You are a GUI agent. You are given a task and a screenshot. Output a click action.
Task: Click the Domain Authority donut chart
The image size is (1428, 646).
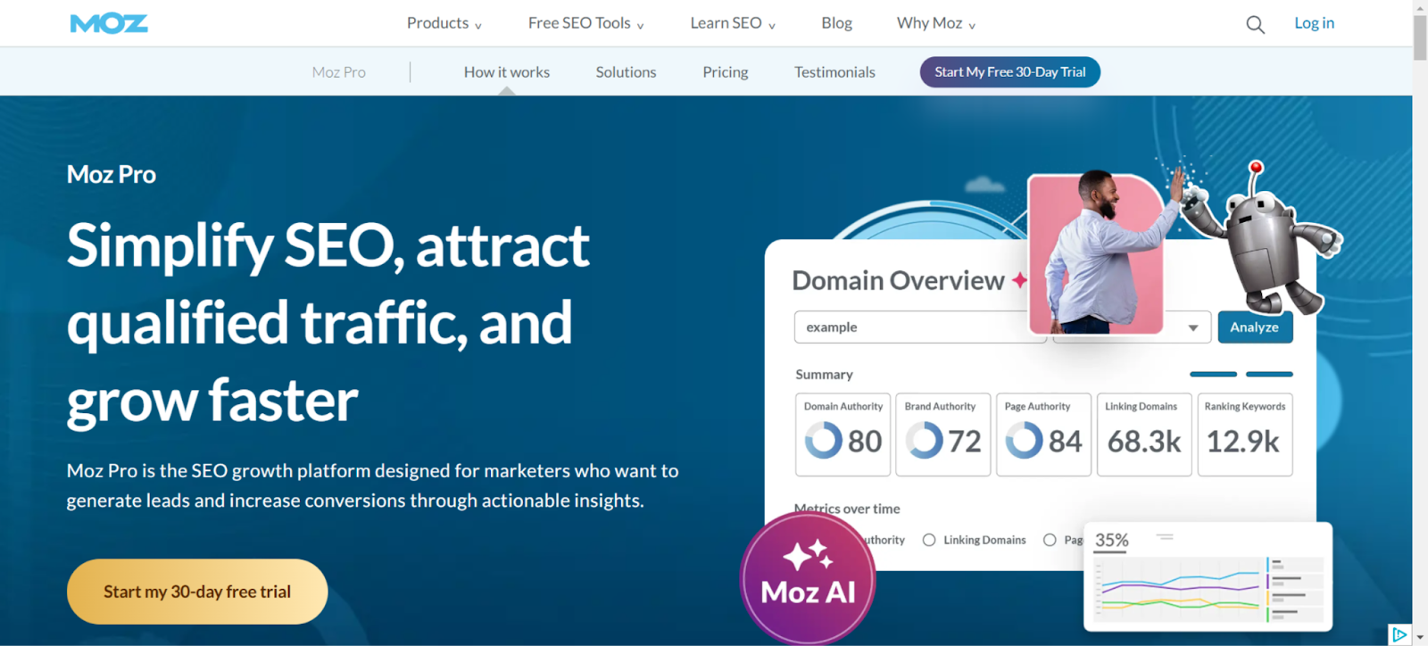823,440
